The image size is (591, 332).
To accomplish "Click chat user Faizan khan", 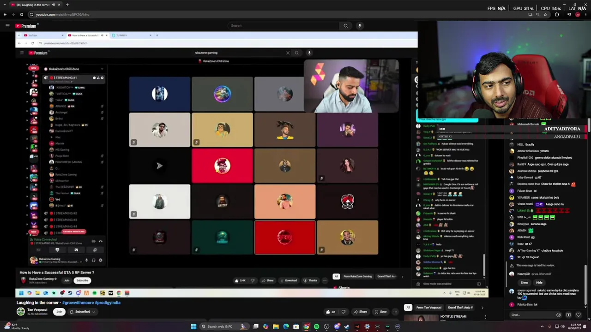I will click(x=525, y=190).
